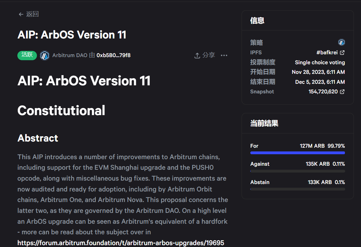Click the Arbitrum DAO space name

coord(70,56)
